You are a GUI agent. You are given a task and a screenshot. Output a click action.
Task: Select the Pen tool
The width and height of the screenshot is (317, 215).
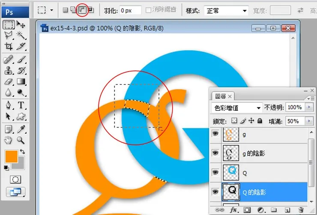click(x=9, y=105)
